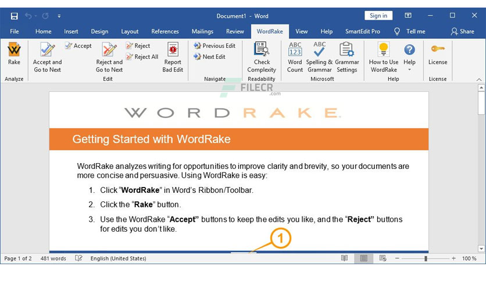
Task: Click the vertical scrollbar thumb
Action: point(481,103)
